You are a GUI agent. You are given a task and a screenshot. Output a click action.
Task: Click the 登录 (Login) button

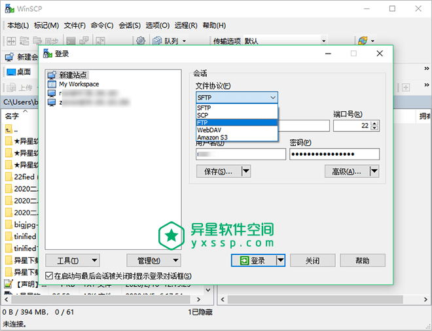[x=253, y=260]
